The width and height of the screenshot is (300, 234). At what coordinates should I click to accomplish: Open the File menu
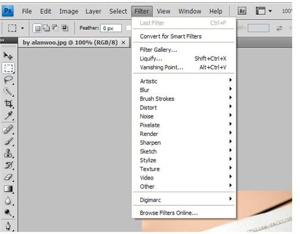pos(27,12)
